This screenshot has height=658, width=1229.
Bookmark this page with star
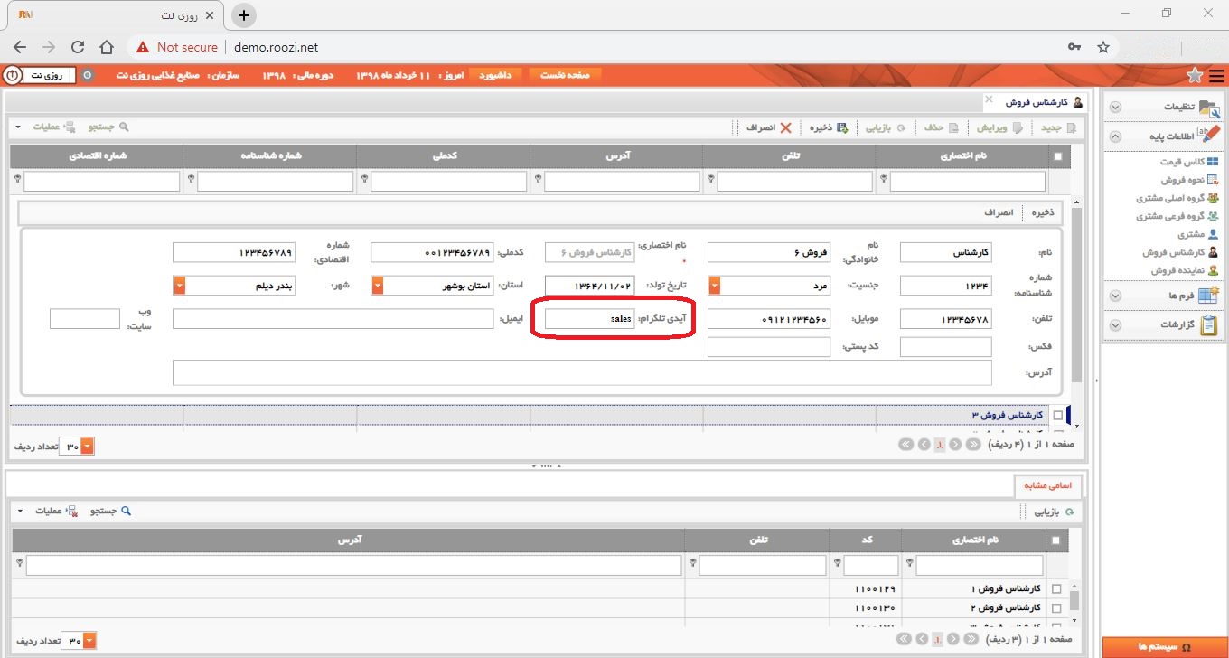[x=1103, y=47]
